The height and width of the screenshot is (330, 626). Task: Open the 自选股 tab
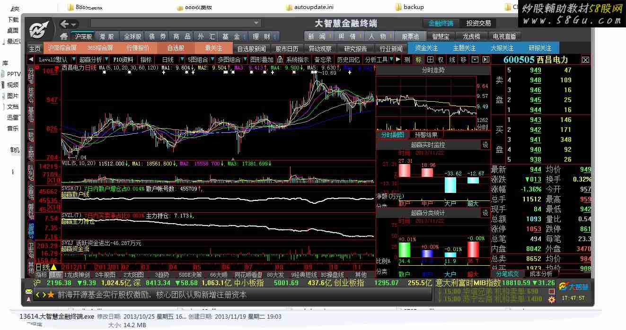pos(176,48)
